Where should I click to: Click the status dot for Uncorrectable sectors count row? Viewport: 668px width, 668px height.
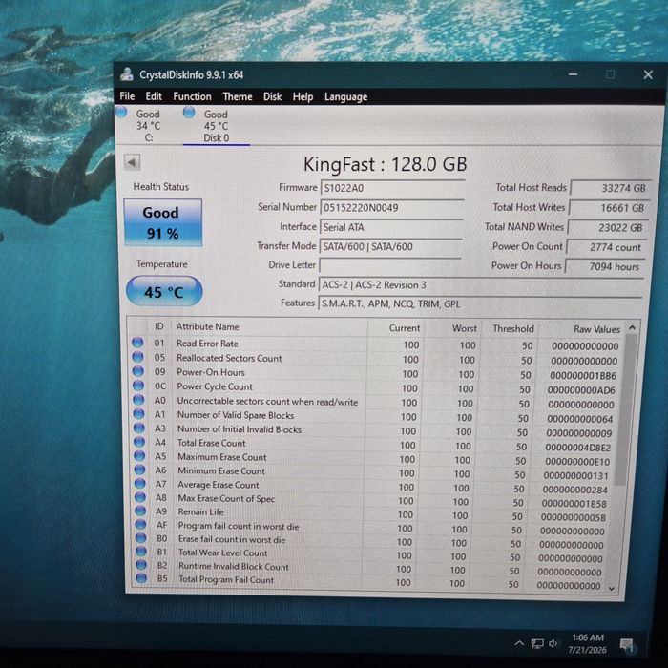point(138,400)
